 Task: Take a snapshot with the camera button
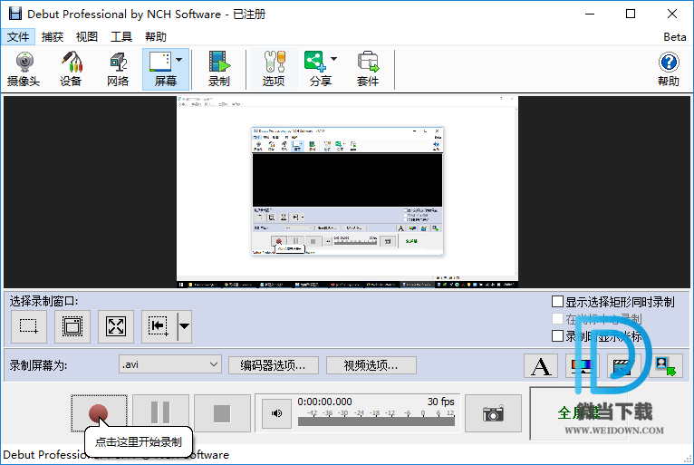[x=493, y=413]
